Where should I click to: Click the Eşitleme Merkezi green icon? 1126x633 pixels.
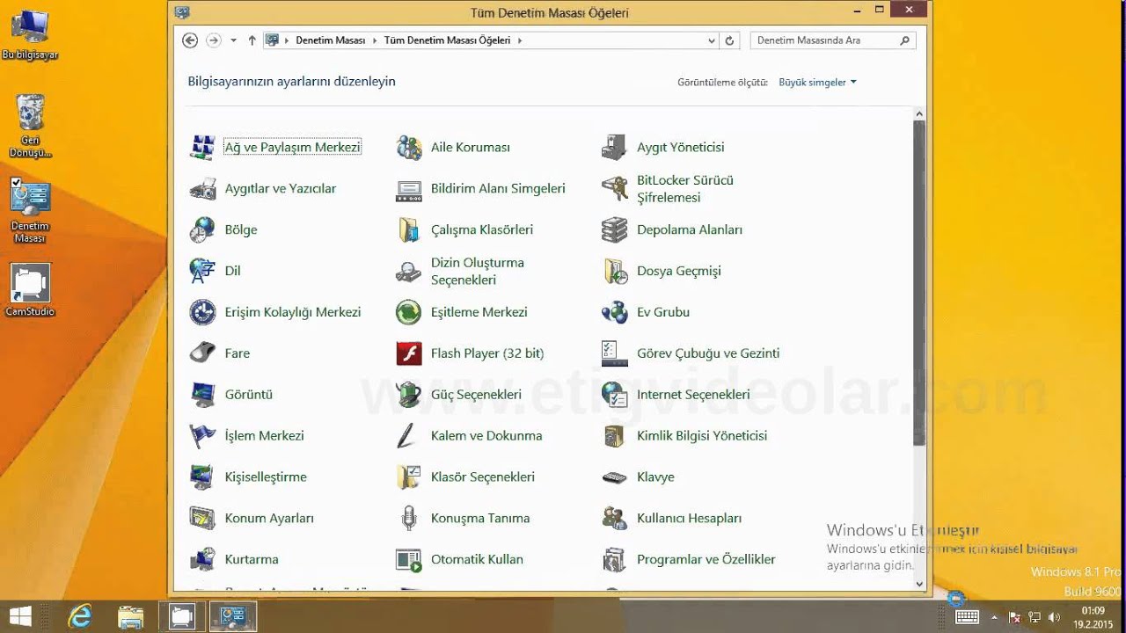click(x=409, y=312)
